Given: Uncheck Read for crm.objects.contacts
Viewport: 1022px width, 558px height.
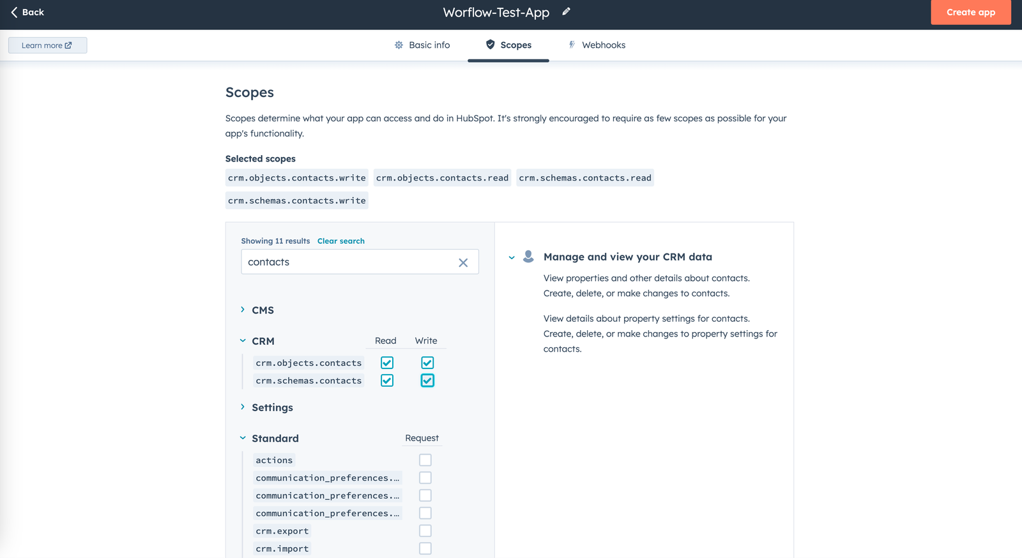Looking at the screenshot, I should [x=387, y=363].
